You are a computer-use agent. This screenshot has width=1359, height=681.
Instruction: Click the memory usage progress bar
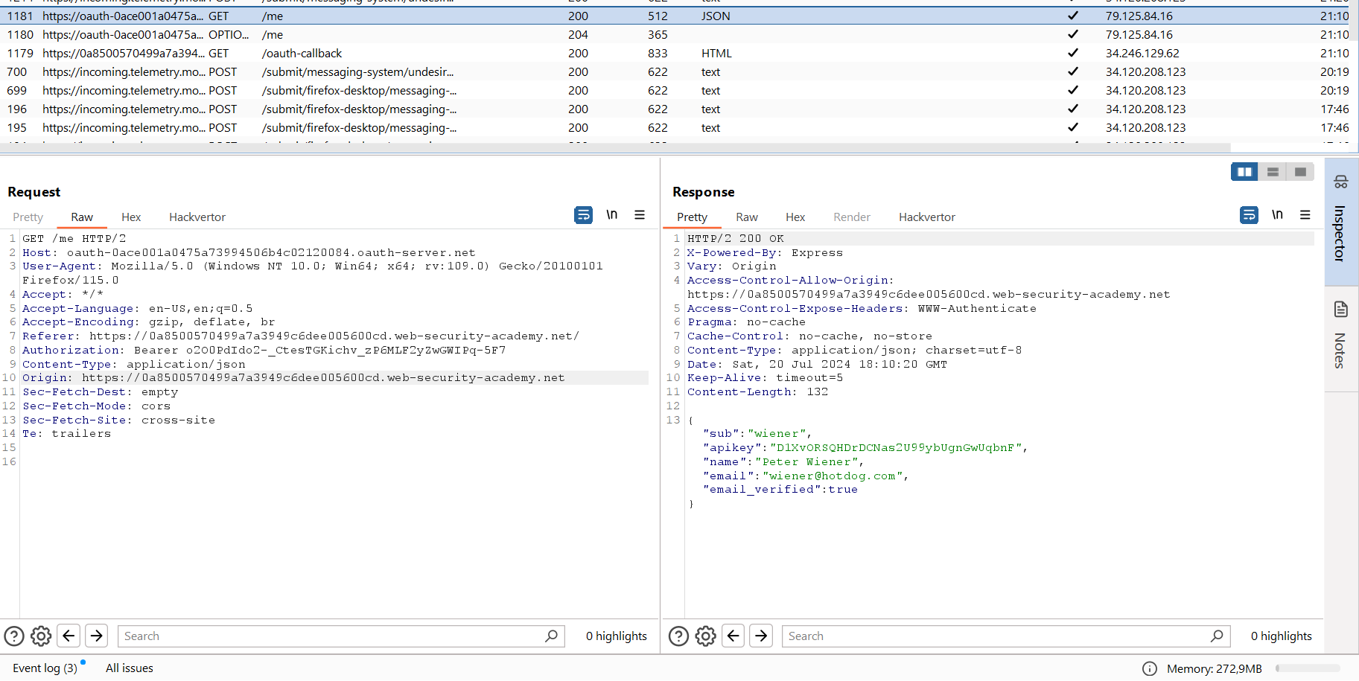coord(1308,668)
